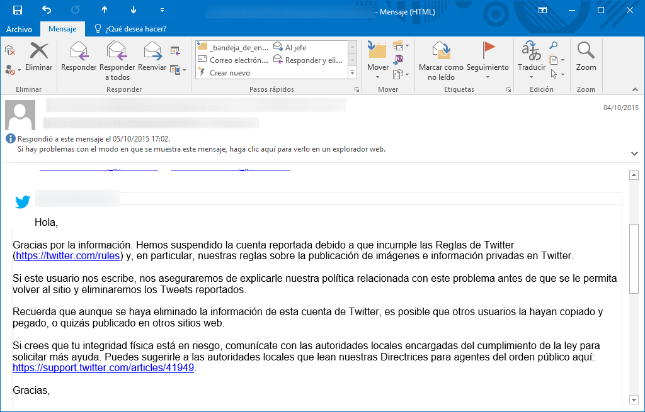645x412 pixels.
Task: Open the Etiquetas dialog launcher
Action: tap(509, 89)
